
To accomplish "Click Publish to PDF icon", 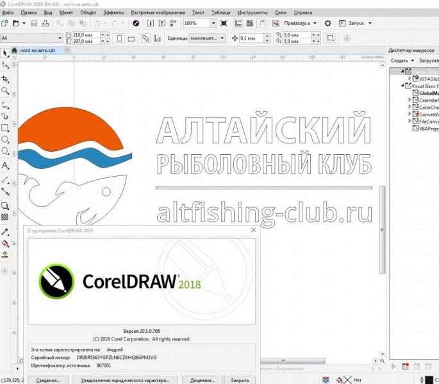I will tap(173, 23).
